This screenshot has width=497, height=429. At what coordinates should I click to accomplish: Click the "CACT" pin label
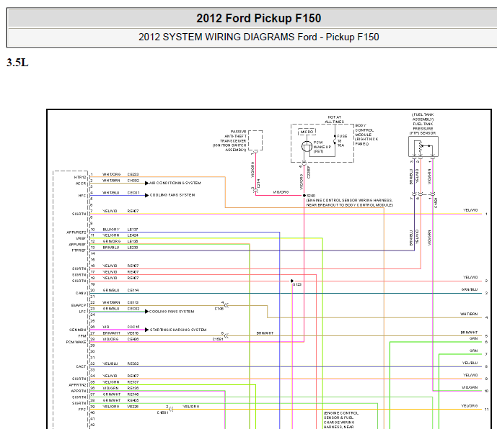point(81,366)
